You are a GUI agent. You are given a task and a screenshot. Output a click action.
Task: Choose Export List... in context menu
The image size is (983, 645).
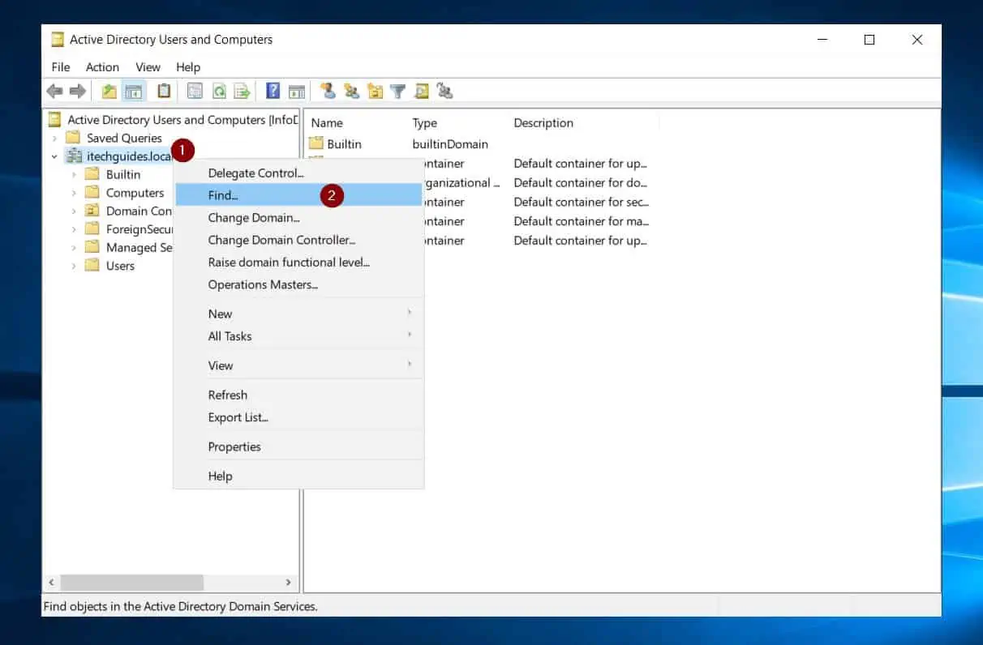tap(298, 417)
